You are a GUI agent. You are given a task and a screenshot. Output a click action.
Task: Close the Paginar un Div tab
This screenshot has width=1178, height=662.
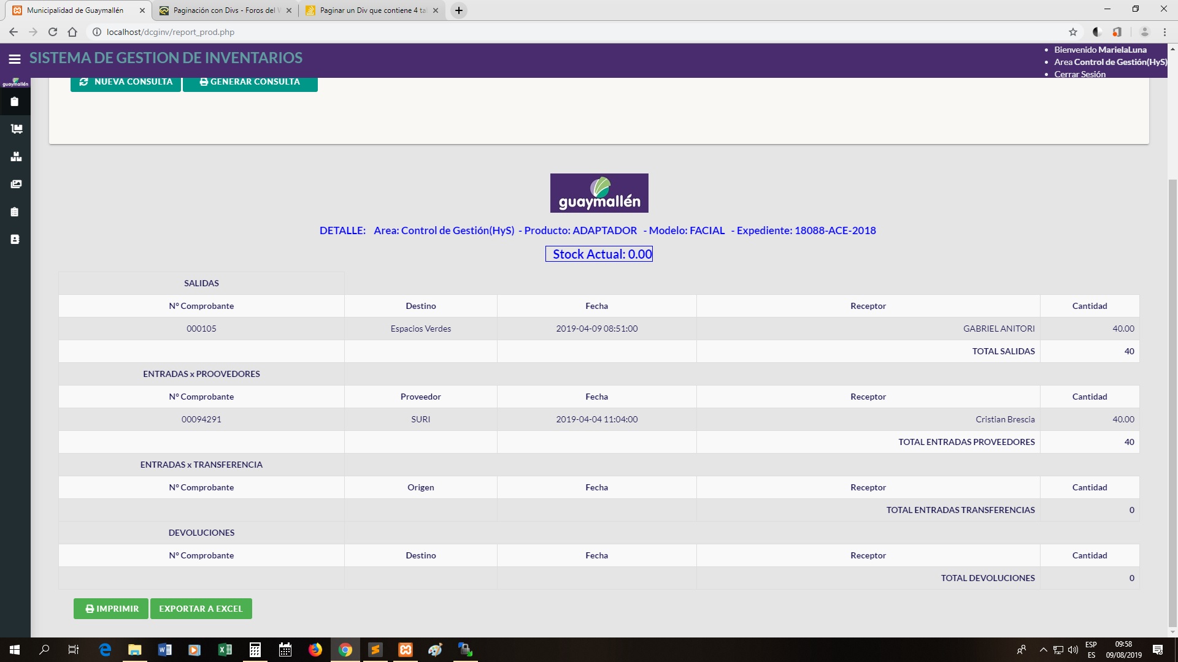[436, 10]
